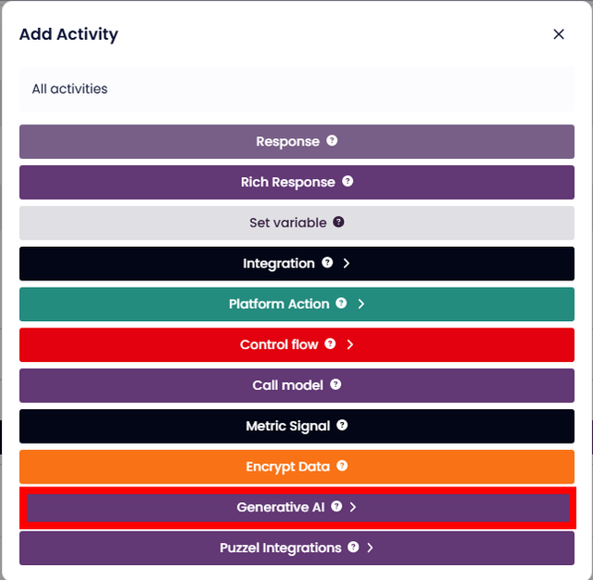Viewport: 593px width, 580px height.
Task: Click help icon next to Set variable
Action: 338,223
